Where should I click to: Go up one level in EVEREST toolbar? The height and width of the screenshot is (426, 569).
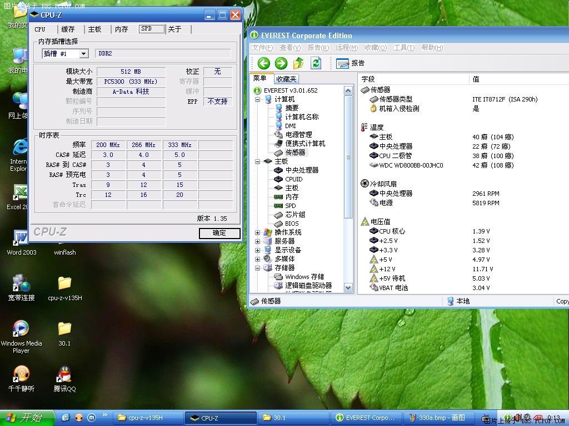coord(298,63)
